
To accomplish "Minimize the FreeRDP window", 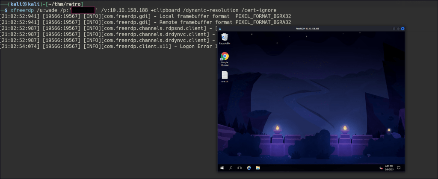I will coord(393,28).
